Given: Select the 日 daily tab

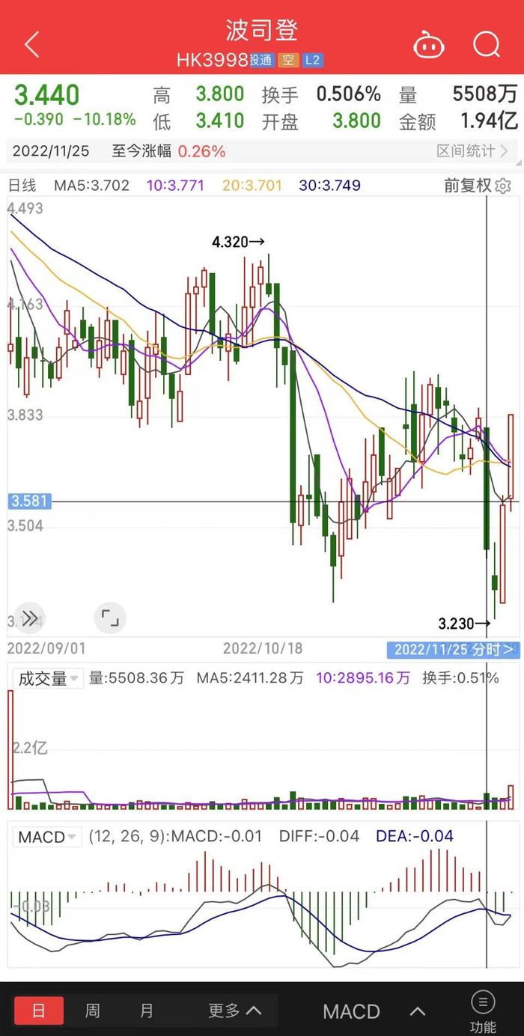Looking at the screenshot, I should pyautogui.click(x=39, y=1011).
